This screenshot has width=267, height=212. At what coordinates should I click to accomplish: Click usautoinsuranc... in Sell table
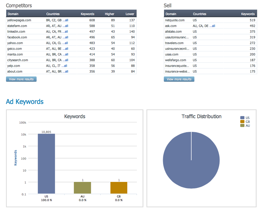177,37
